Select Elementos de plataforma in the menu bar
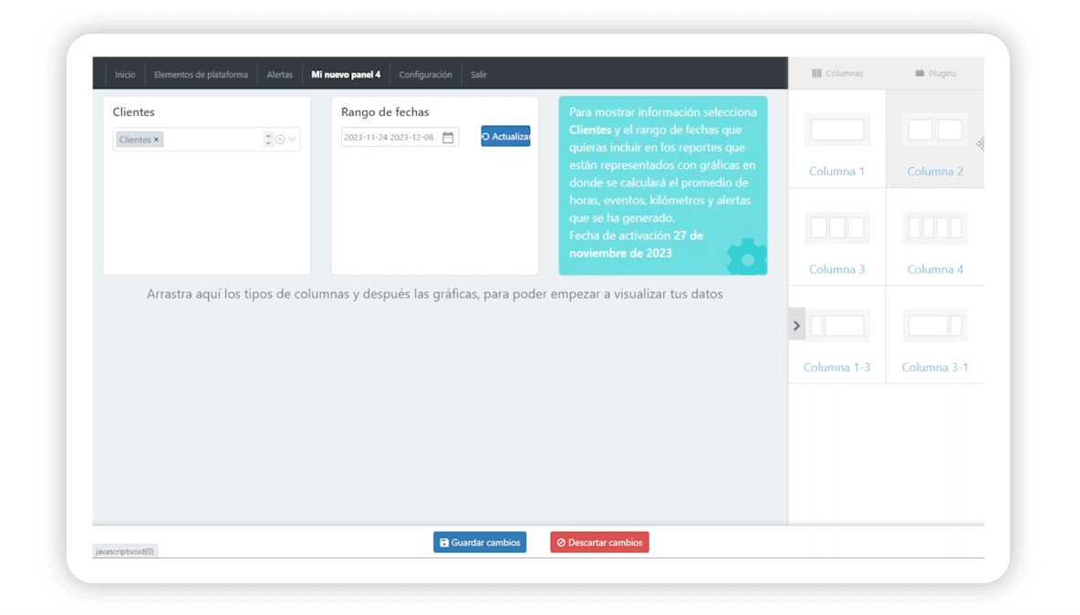The height and width of the screenshot is (615, 1080). [202, 74]
